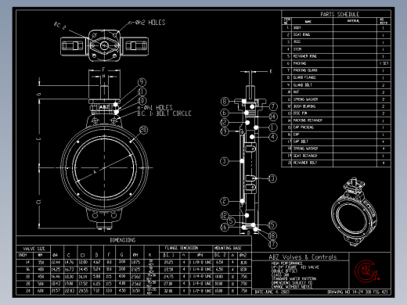The width and height of the screenshot is (407, 305).
Task: Click the 'DIMENSIONS' table title
Action: tap(123, 240)
